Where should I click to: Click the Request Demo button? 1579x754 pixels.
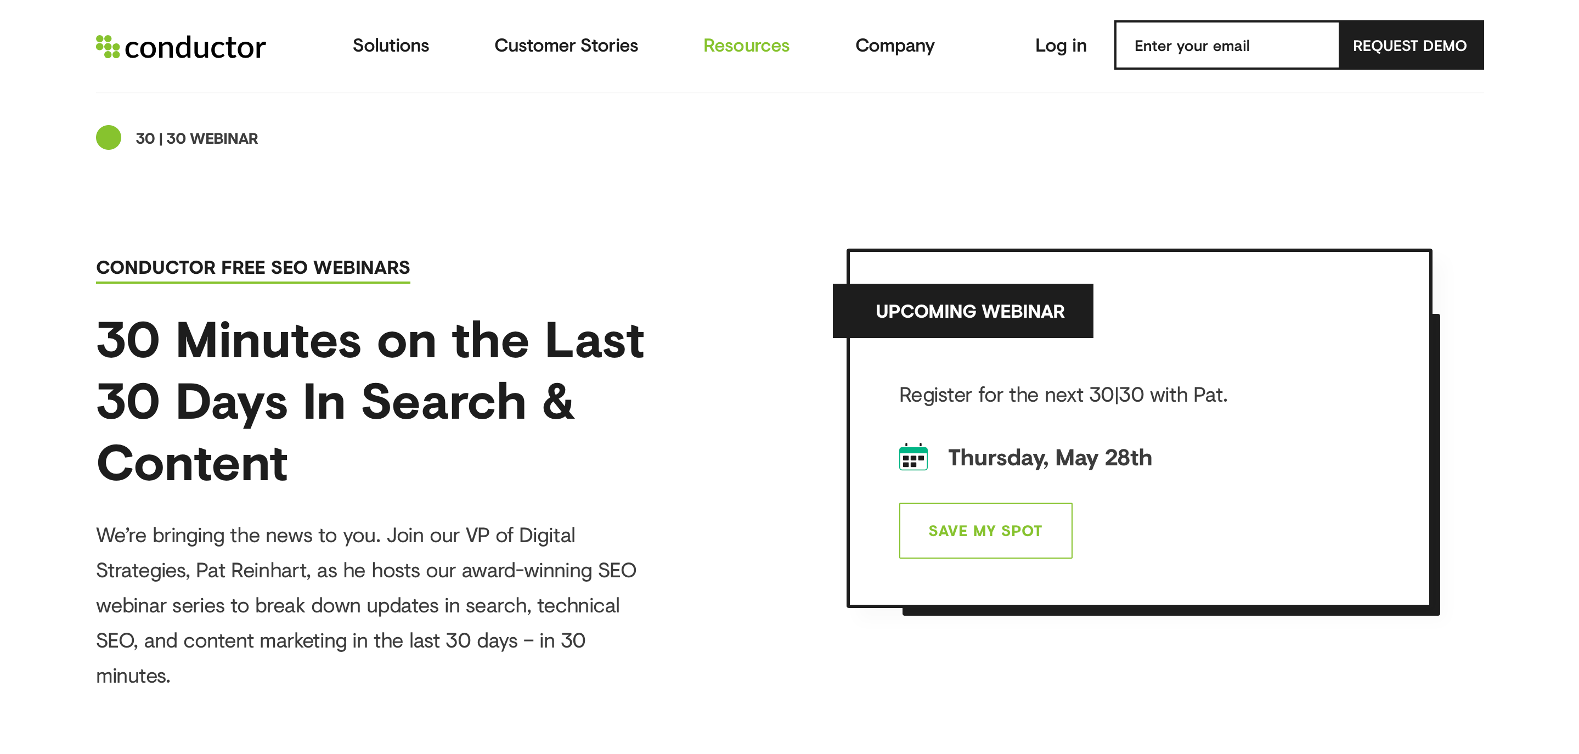pos(1411,46)
